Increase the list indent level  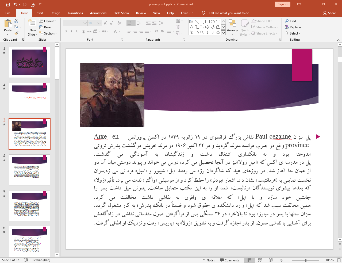[154, 23]
